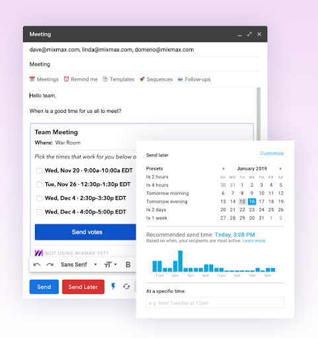This screenshot has height=338, width=318.
Task: Toggle bold formatting
Action: [x=128, y=265]
